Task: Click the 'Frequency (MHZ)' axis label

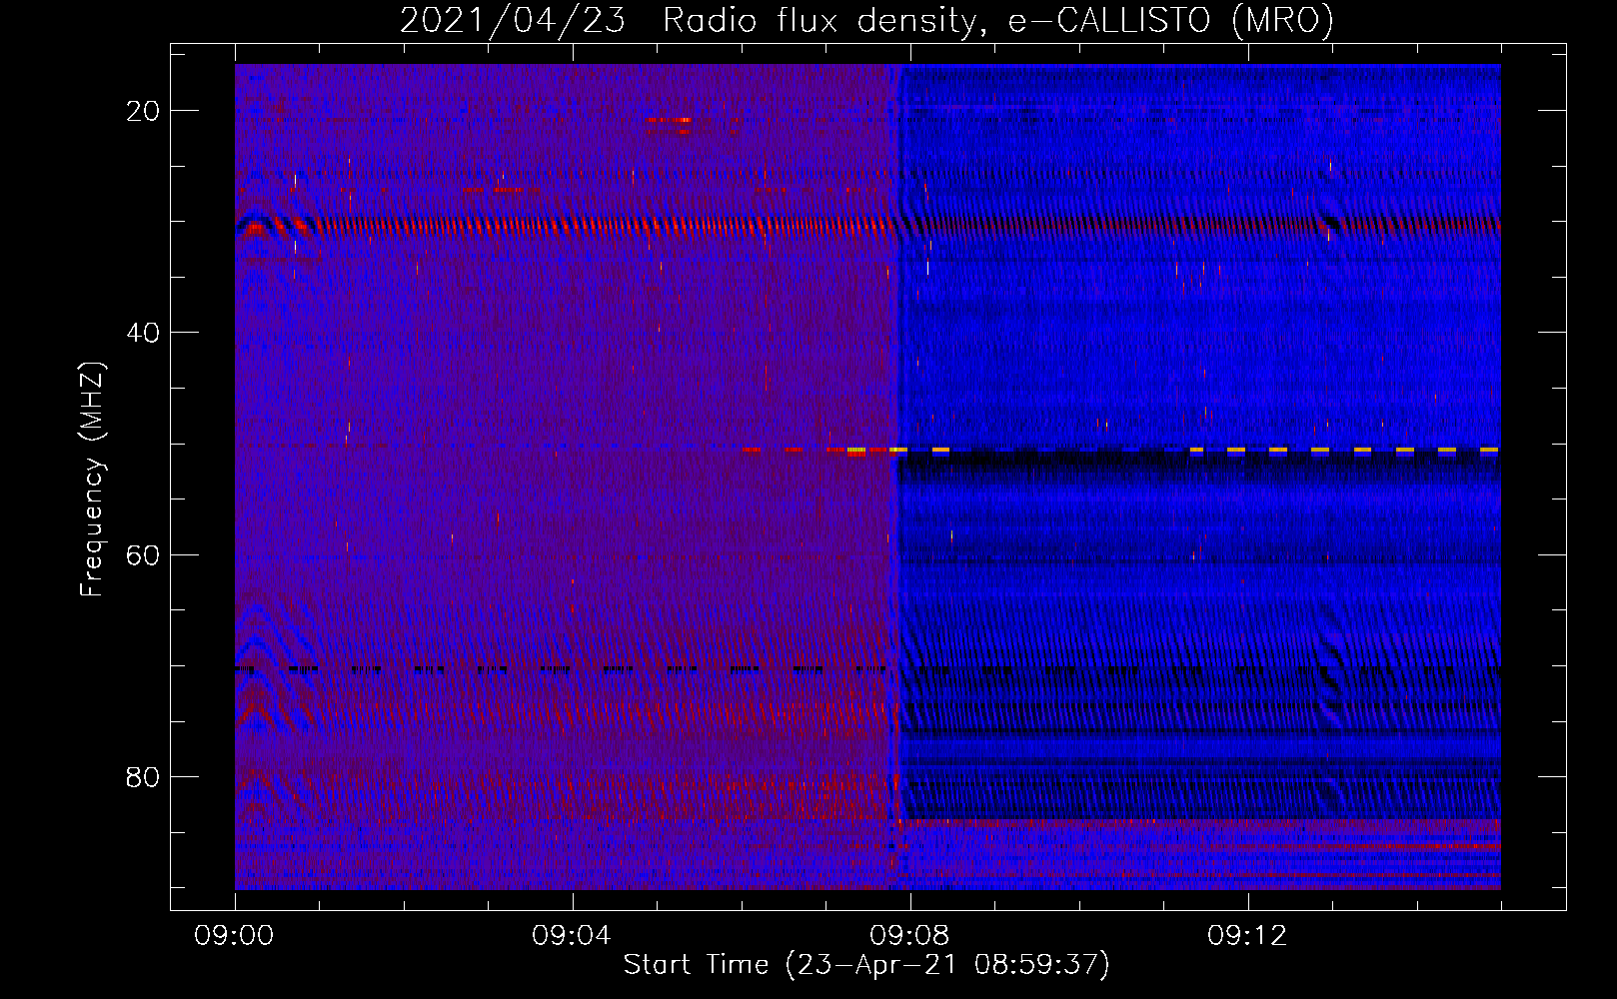Action: [92, 480]
